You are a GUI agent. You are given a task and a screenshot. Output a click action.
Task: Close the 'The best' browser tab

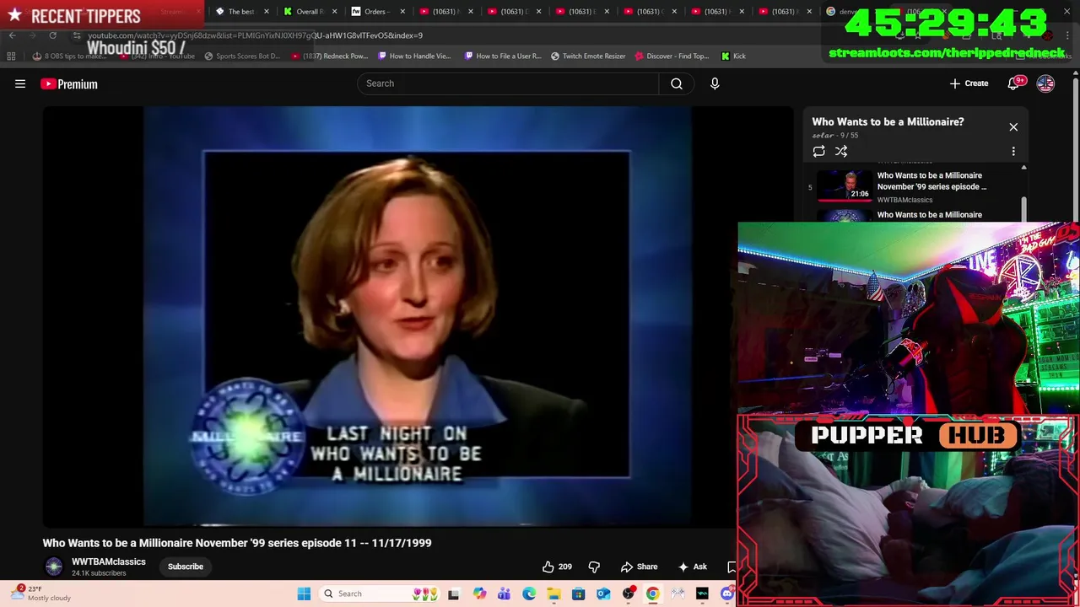[x=267, y=12]
